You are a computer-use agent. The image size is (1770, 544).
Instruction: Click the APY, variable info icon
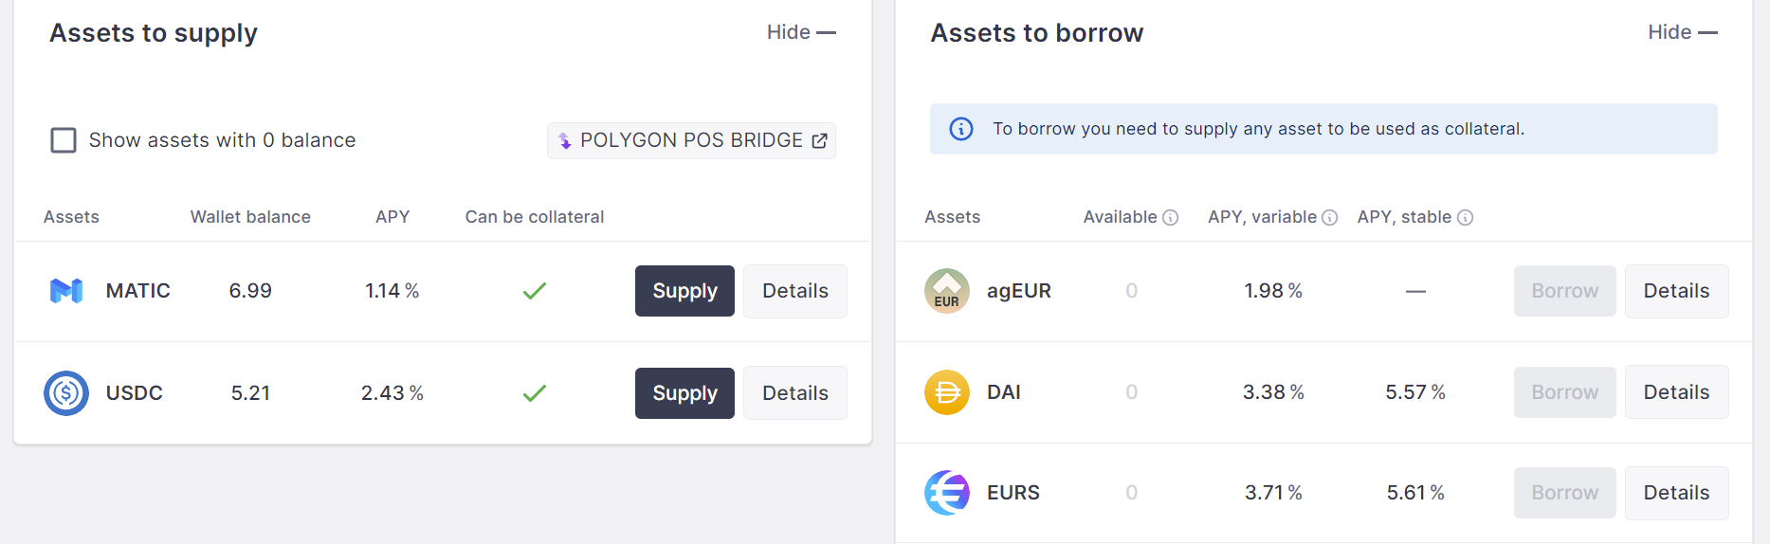pyautogui.click(x=1330, y=218)
